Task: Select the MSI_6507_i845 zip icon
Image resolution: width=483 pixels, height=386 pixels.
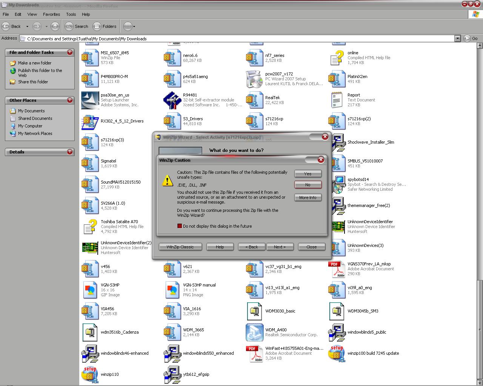Action: click(x=90, y=58)
